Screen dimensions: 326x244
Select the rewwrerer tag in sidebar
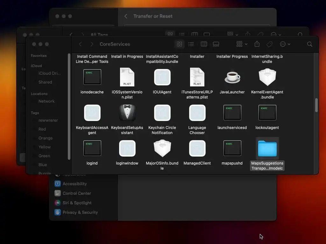click(48, 120)
